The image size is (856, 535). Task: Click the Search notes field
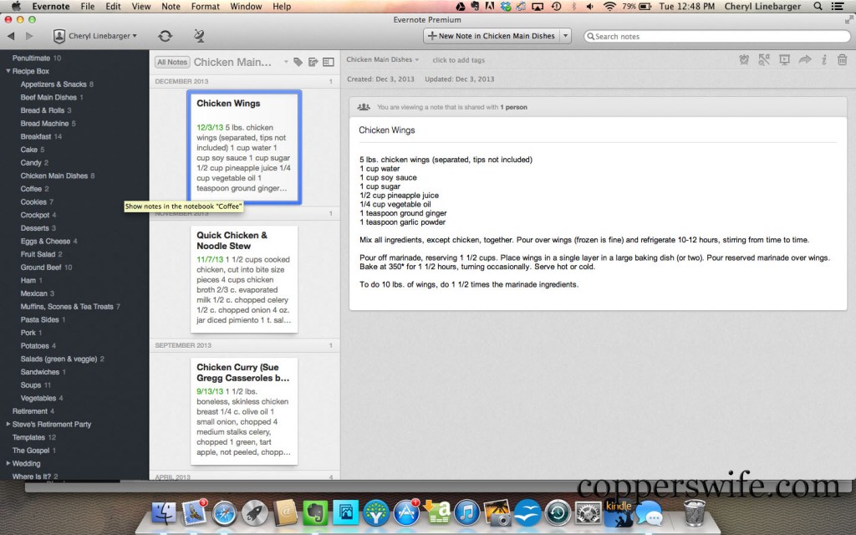[716, 36]
